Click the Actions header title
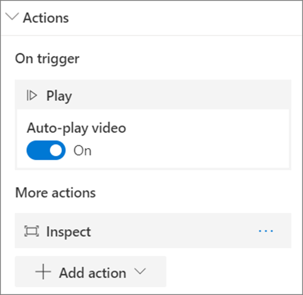This screenshot has height=295, width=303. (x=46, y=18)
